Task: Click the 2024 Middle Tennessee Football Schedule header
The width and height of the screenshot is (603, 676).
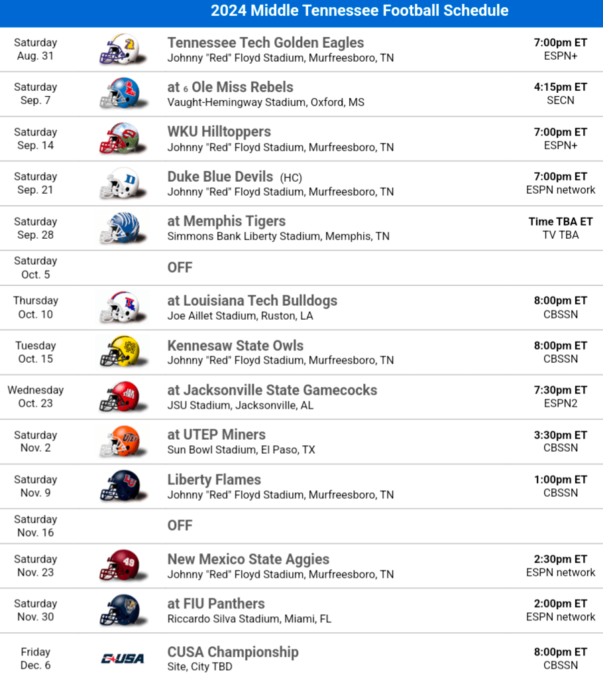Action: 360,11
